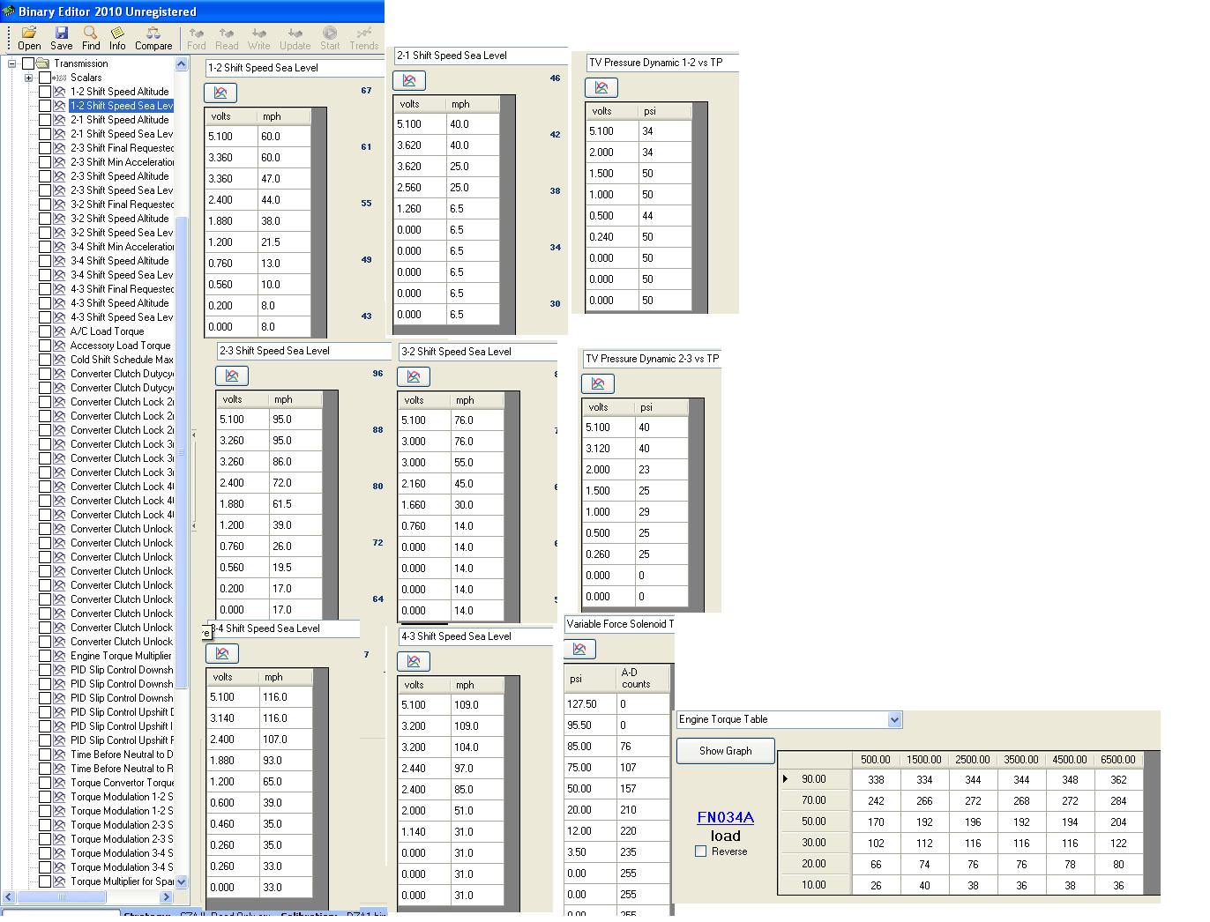Show graph icon for TV Pressure Dynamic 2-3
The image size is (1210, 922).
598,383
